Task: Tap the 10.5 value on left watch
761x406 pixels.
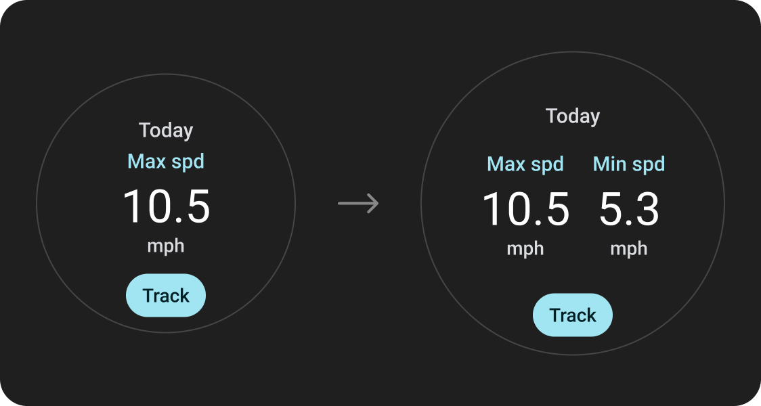Action: [x=166, y=206]
